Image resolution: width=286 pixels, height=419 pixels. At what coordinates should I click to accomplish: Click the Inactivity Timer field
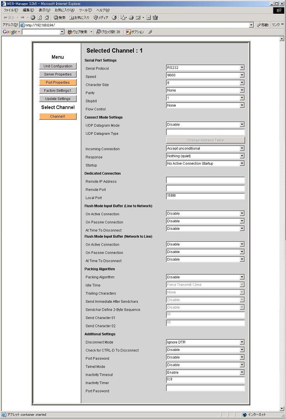click(x=205, y=380)
